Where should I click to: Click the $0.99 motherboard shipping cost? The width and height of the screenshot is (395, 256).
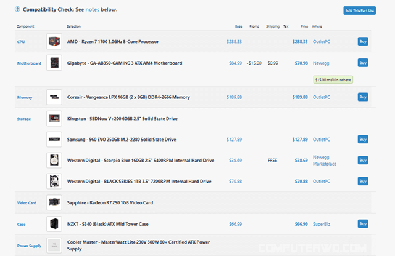(273, 63)
